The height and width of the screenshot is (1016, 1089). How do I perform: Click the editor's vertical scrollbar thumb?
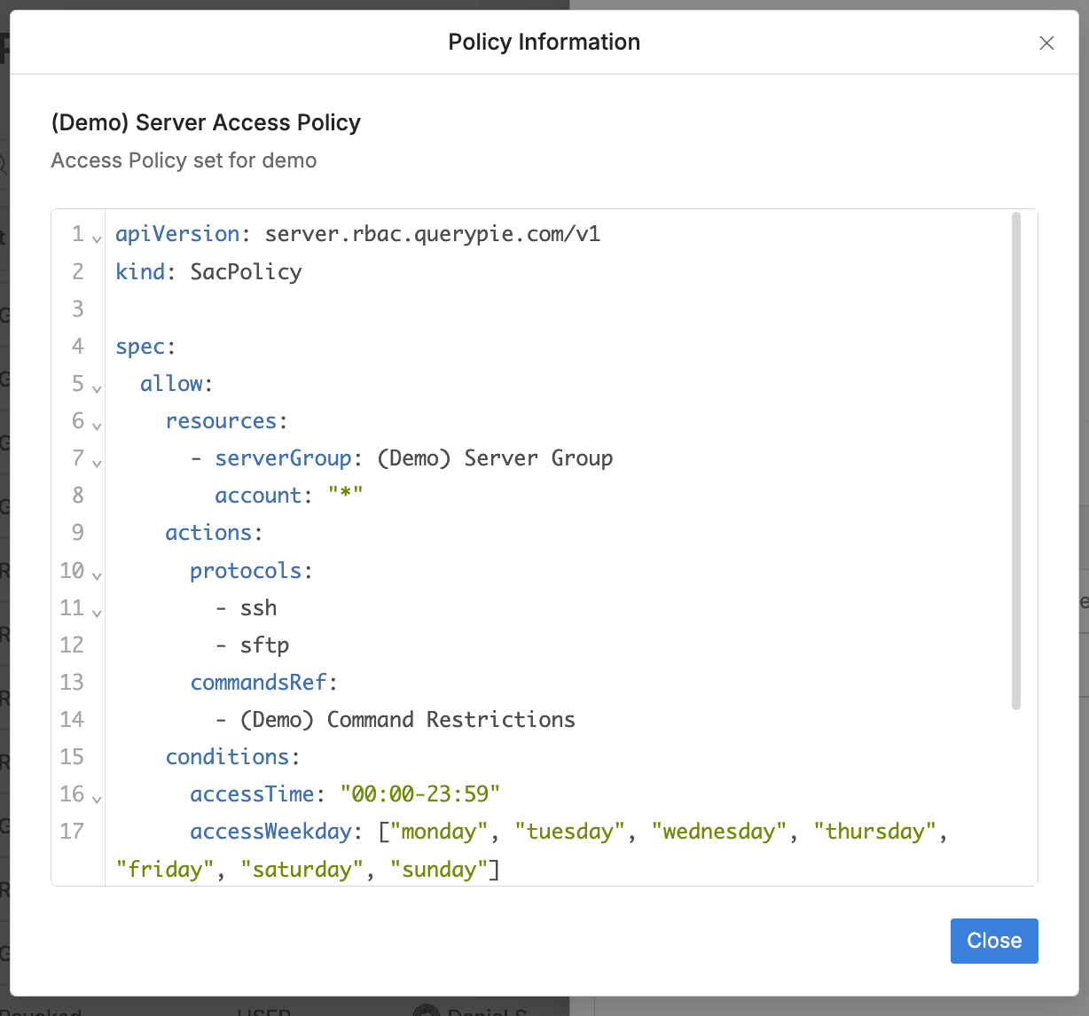point(1015,461)
